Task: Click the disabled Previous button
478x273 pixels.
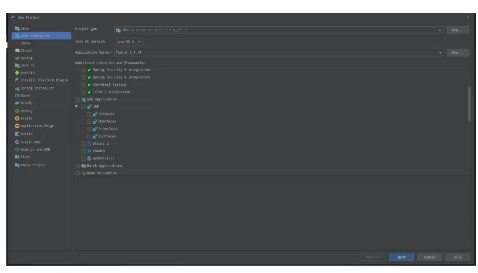Action: [374, 257]
